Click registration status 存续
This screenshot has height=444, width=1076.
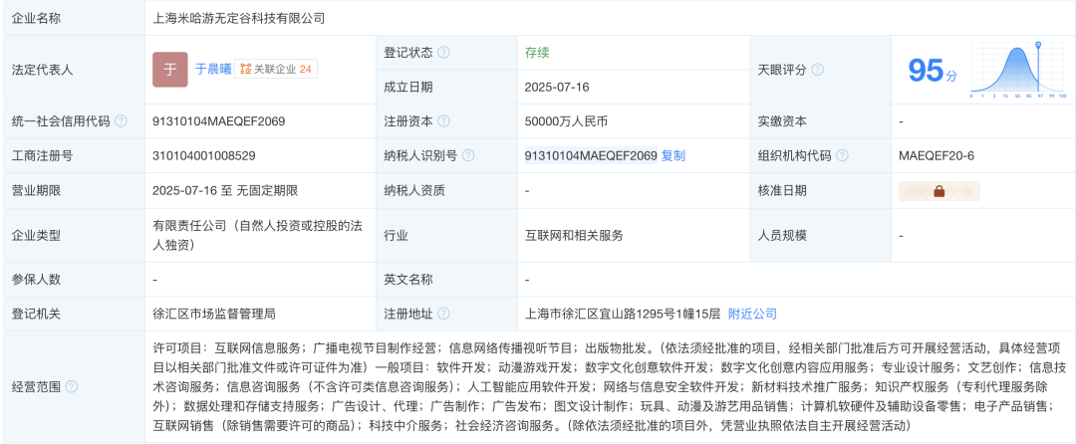pos(537,52)
